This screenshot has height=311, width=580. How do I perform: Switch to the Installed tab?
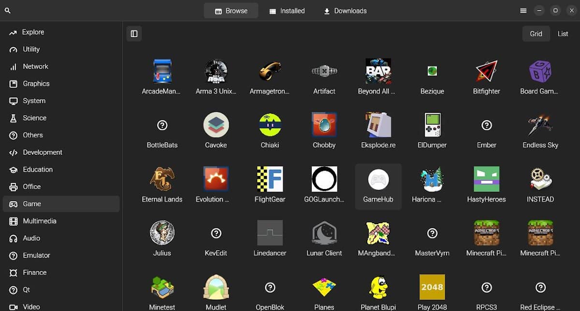(287, 11)
